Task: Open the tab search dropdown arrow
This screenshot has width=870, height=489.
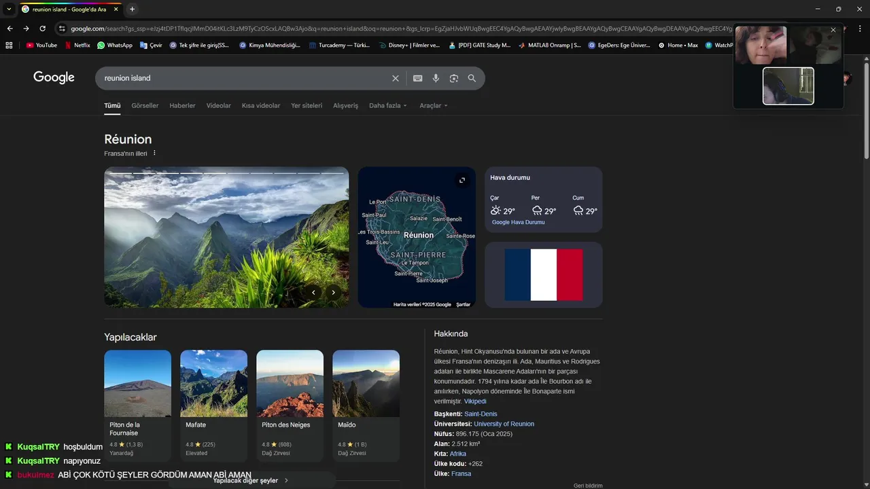Action: (x=9, y=9)
